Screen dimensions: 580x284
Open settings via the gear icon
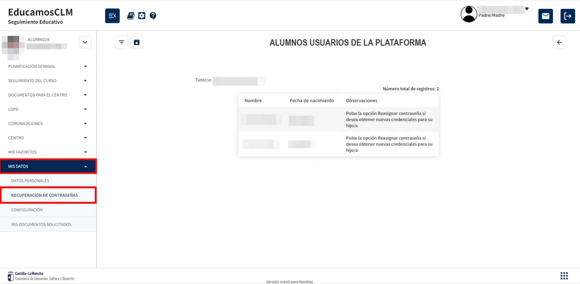pos(141,15)
